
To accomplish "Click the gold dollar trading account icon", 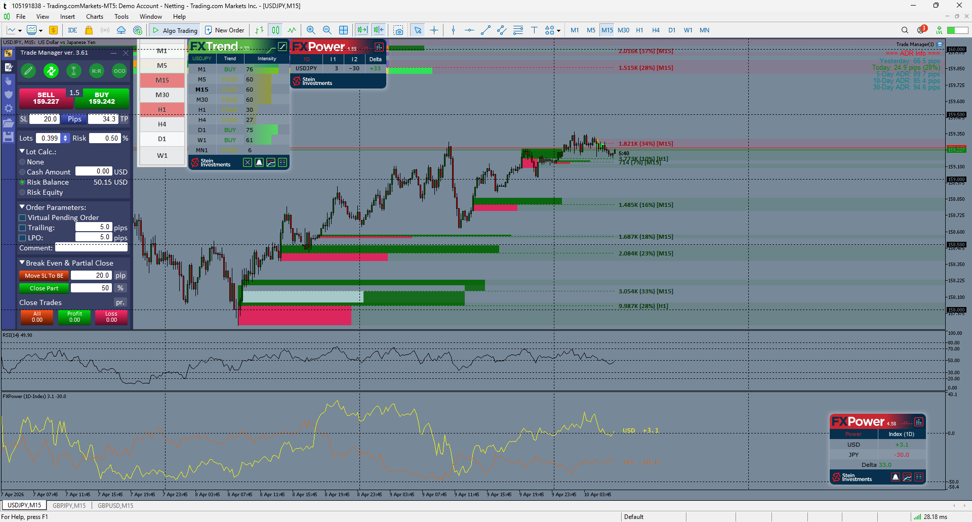I will (x=53, y=30).
